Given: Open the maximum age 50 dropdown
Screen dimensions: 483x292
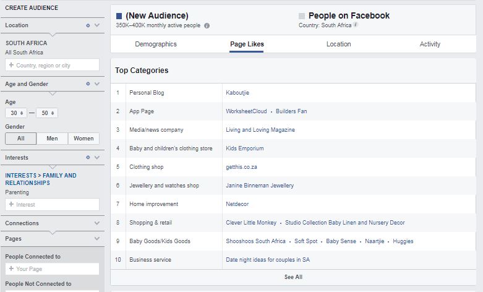Looking at the screenshot, I should 47,113.
